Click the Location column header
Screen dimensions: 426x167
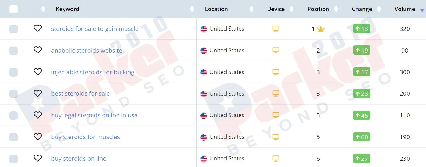[x=216, y=9]
